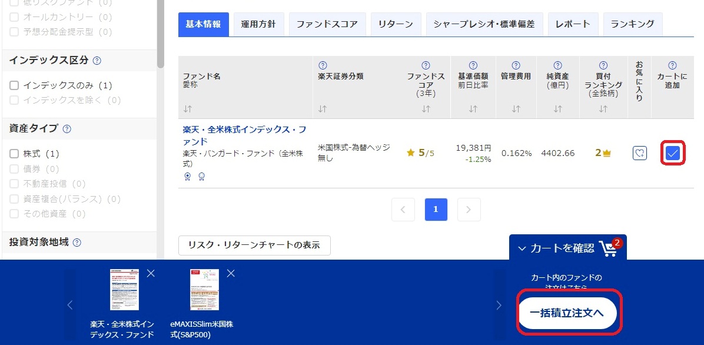Sort by ファンド名 using sort arrows
This screenshot has width=704, height=345.
tap(188, 109)
